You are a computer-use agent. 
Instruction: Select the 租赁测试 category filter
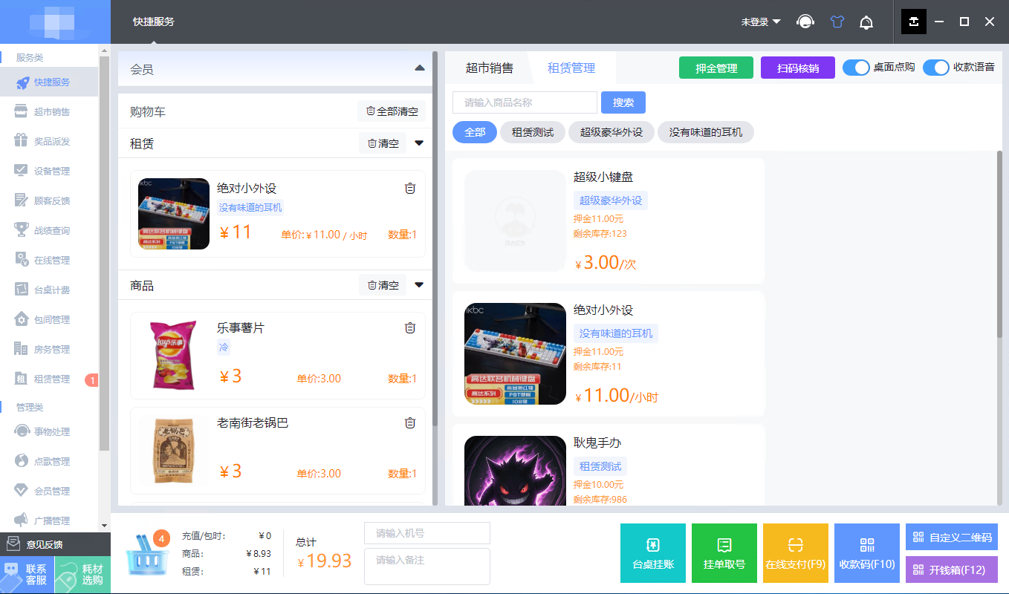coord(533,132)
